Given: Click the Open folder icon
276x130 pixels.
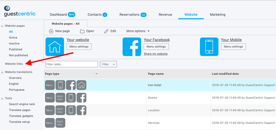Looking at the screenshot, I should (x=82, y=31).
